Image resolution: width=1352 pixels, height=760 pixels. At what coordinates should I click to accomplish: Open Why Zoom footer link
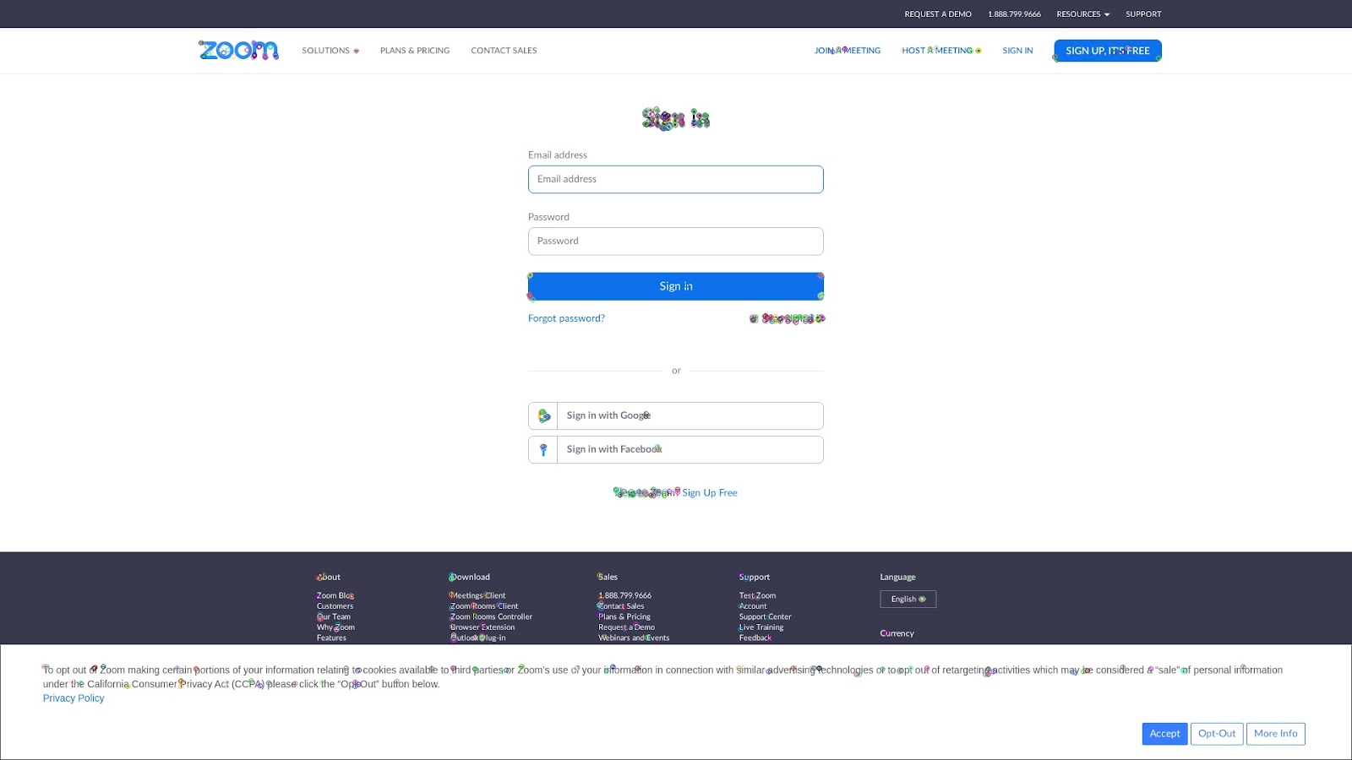point(335,627)
